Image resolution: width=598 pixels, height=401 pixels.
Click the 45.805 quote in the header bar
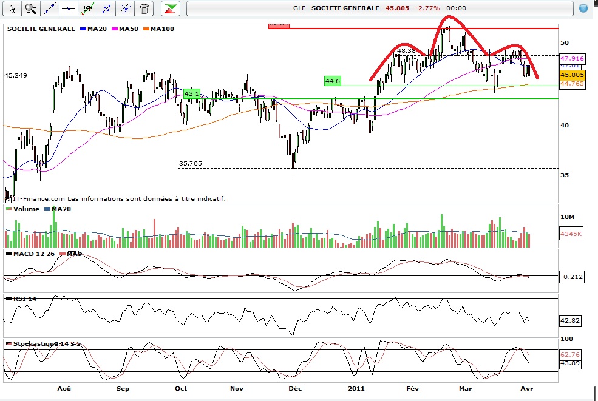tap(397, 8)
